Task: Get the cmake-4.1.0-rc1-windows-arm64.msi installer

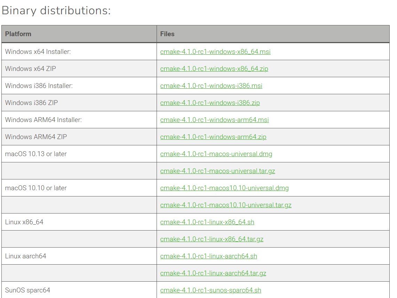Action: (x=214, y=120)
